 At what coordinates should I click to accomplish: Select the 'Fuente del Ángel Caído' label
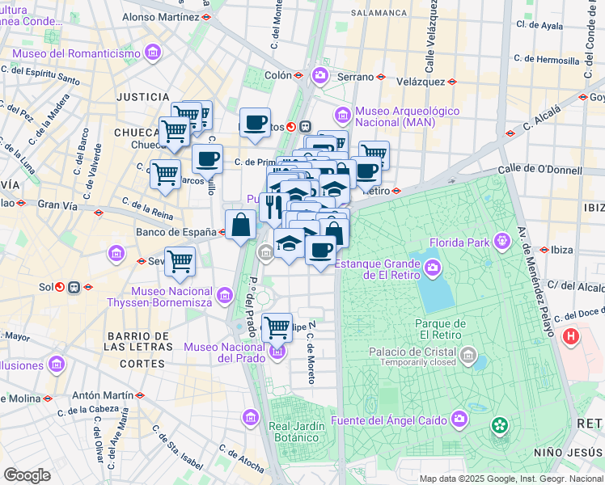389,420
